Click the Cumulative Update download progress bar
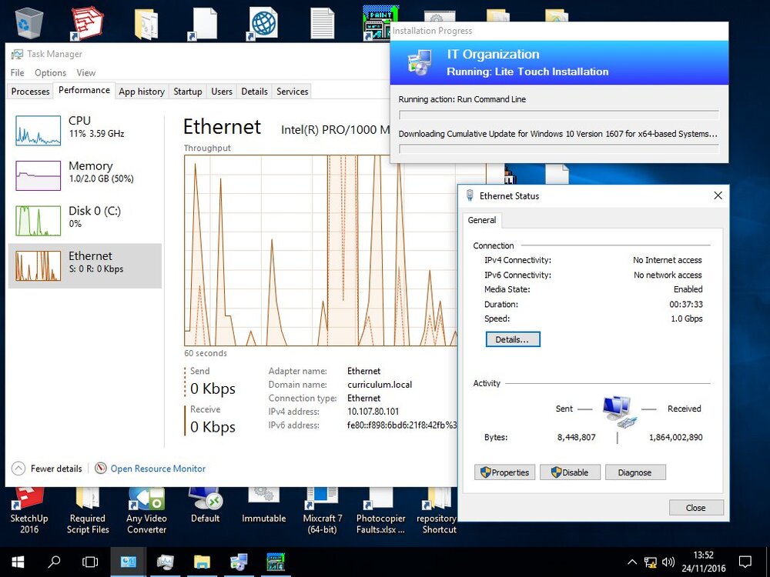 coord(559,148)
